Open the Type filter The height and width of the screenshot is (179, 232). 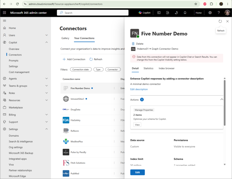click(98, 69)
